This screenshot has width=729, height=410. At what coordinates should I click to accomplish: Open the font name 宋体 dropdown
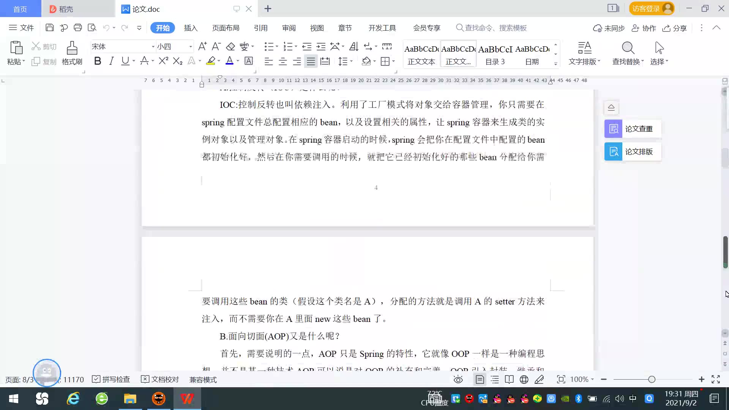coord(153,47)
